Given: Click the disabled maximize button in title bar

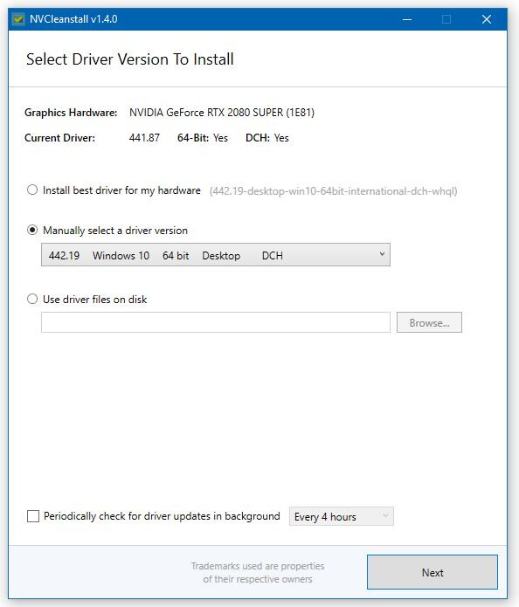Looking at the screenshot, I should (x=446, y=19).
